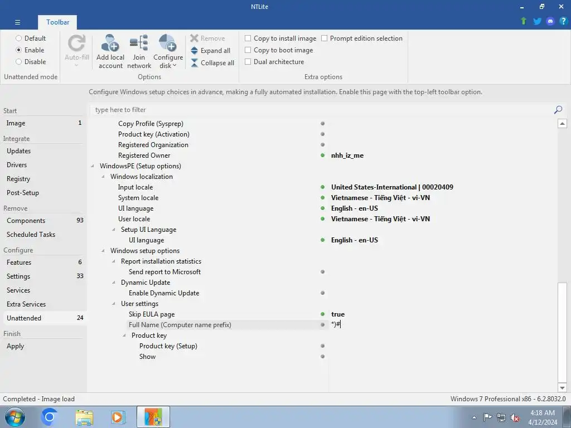Open the hamburger menu icon
The height and width of the screenshot is (428, 571).
[17, 22]
